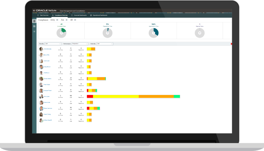Click Kerry Lane's long yellow bar segment
This screenshot has height=151, width=264.
(116, 96)
